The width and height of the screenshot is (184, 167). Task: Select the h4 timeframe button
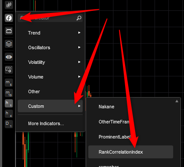click(x=9, y=114)
